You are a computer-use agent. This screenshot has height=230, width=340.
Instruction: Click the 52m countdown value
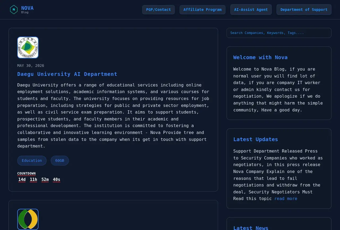tap(45, 180)
